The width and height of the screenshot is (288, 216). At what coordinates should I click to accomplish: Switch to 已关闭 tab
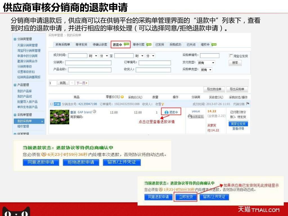(191, 45)
